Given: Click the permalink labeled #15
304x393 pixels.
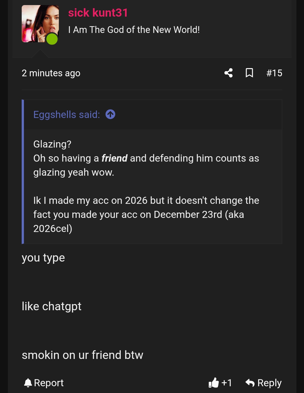Looking at the screenshot, I should (x=274, y=73).
